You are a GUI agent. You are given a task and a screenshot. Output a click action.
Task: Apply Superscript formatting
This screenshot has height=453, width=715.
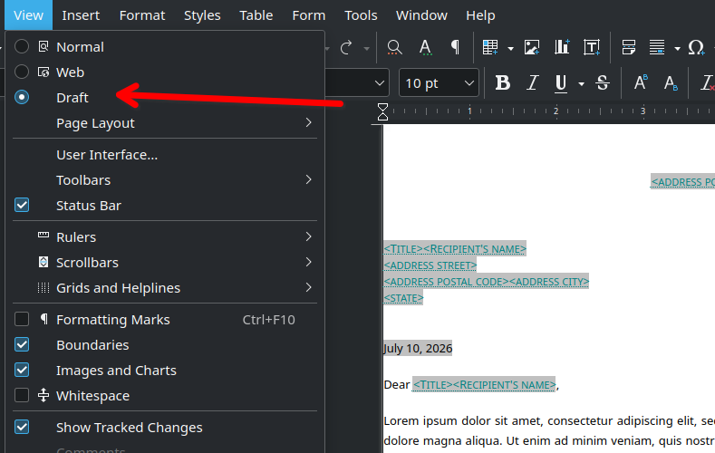coord(641,83)
